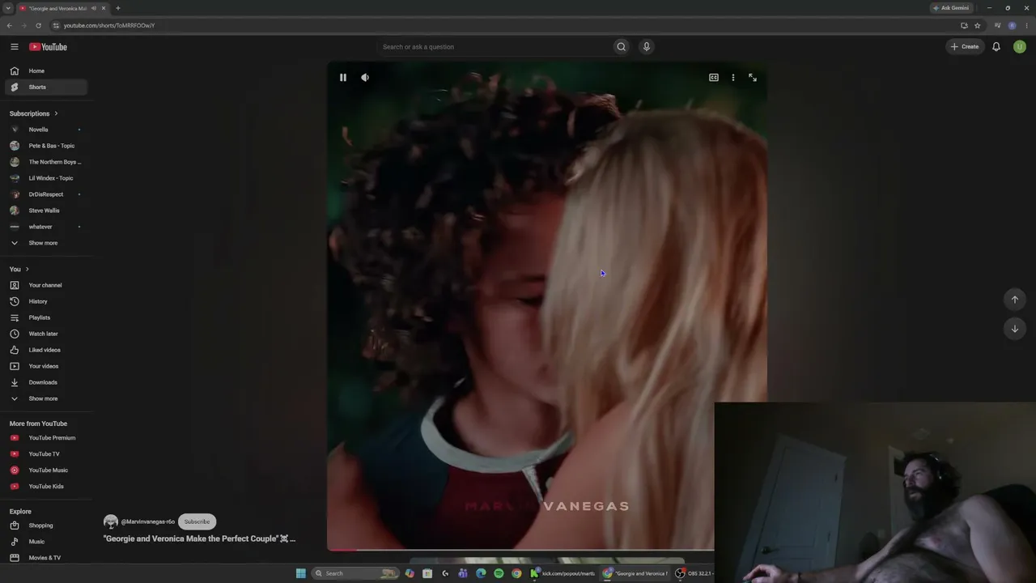Switch to OBS in the taskbar
The width and height of the screenshot is (1036, 583).
(694, 573)
